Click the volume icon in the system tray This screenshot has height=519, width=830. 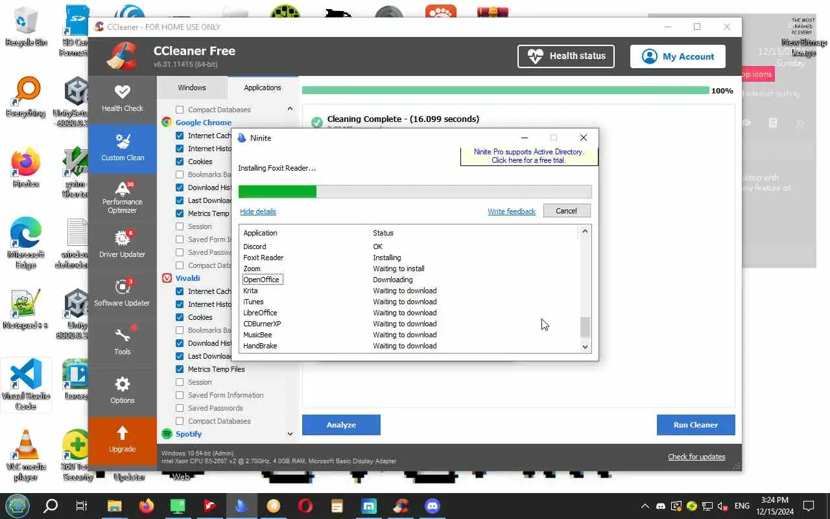[x=722, y=506]
